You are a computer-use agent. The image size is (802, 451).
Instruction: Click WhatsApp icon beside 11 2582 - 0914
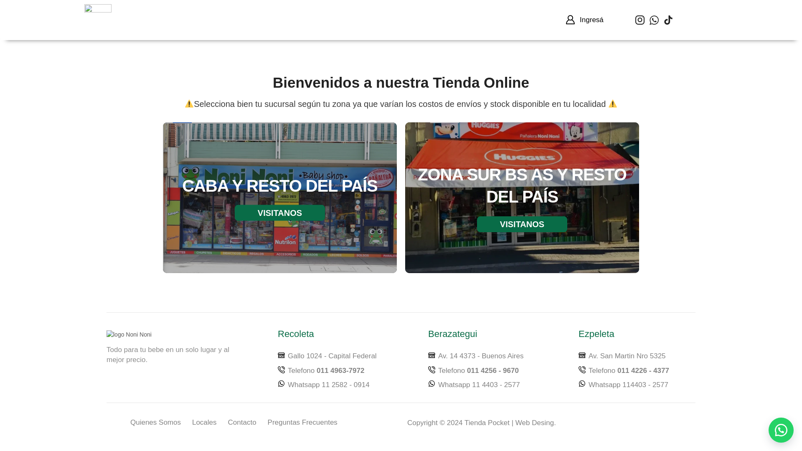pos(281,384)
